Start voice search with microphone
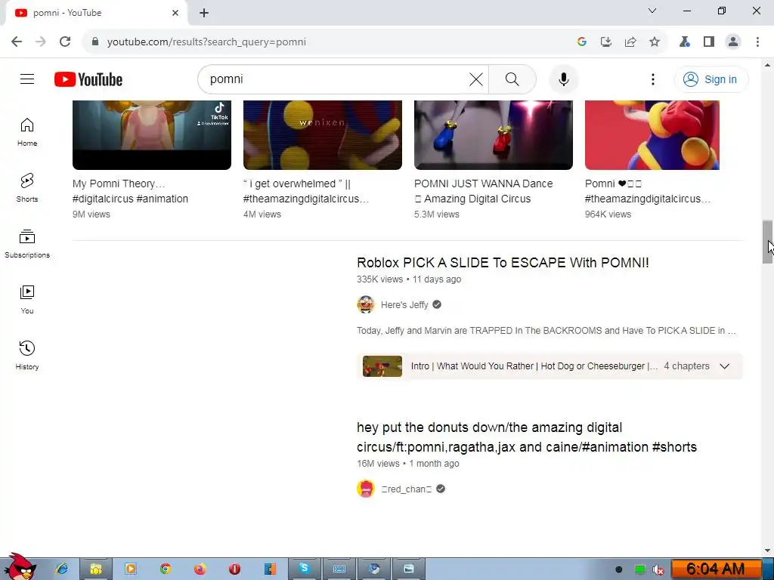Image resolution: width=774 pixels, height=580 pixels. tap(563, 79)
